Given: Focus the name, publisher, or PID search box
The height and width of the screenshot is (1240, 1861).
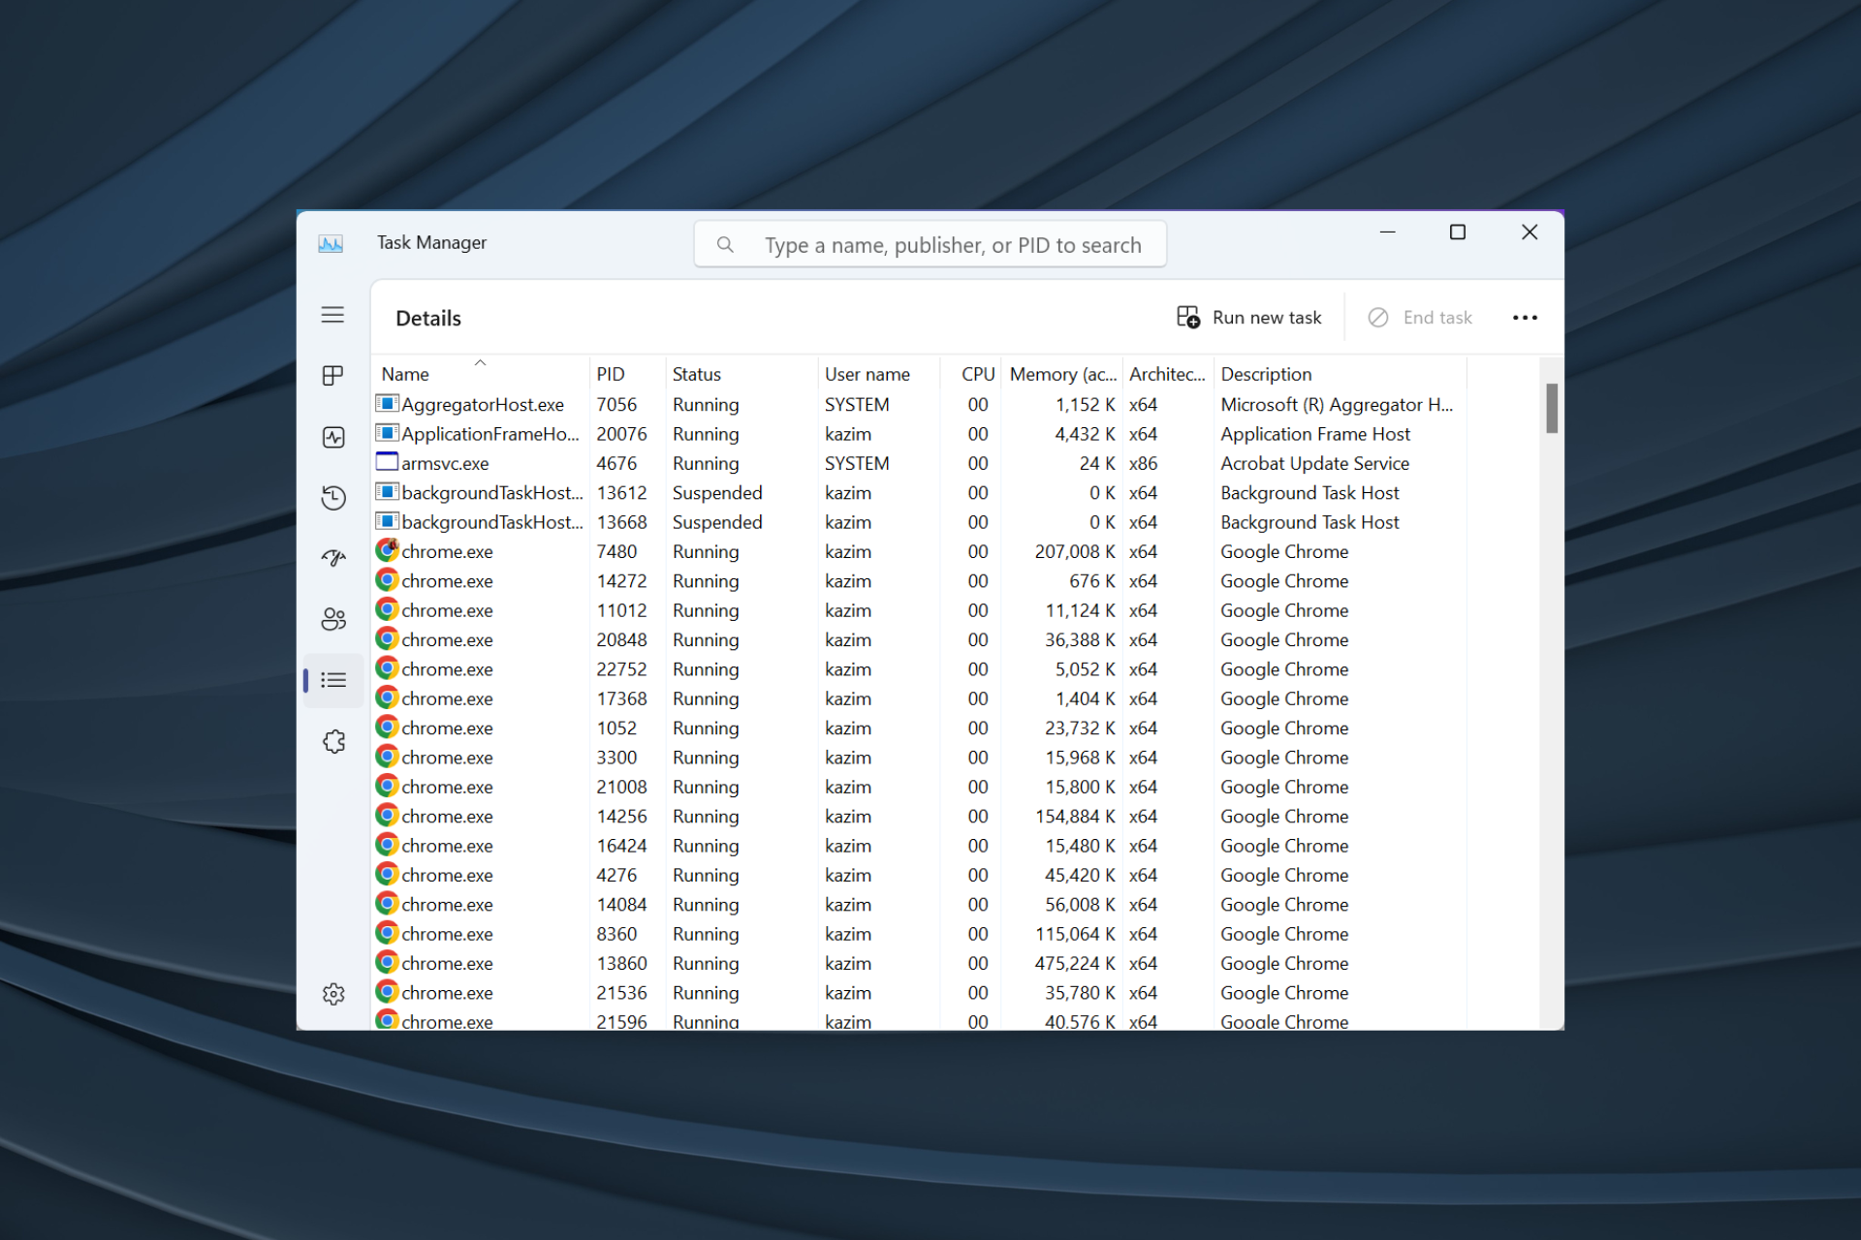Looking at the screenshot, I should 930,245.
